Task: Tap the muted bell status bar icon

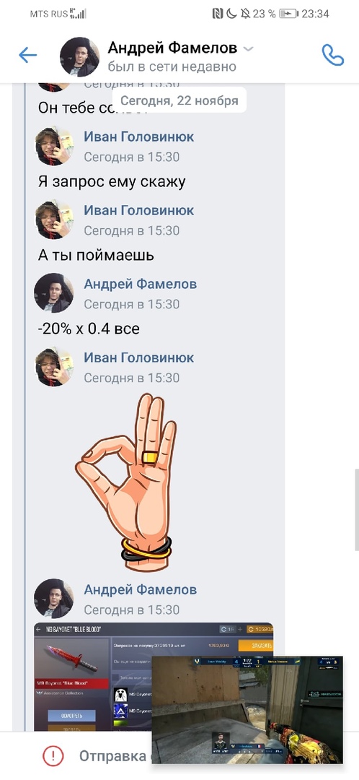Action: tap(245, 14)
